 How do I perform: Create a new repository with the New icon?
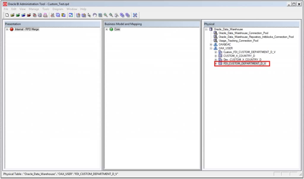[7, 15]
